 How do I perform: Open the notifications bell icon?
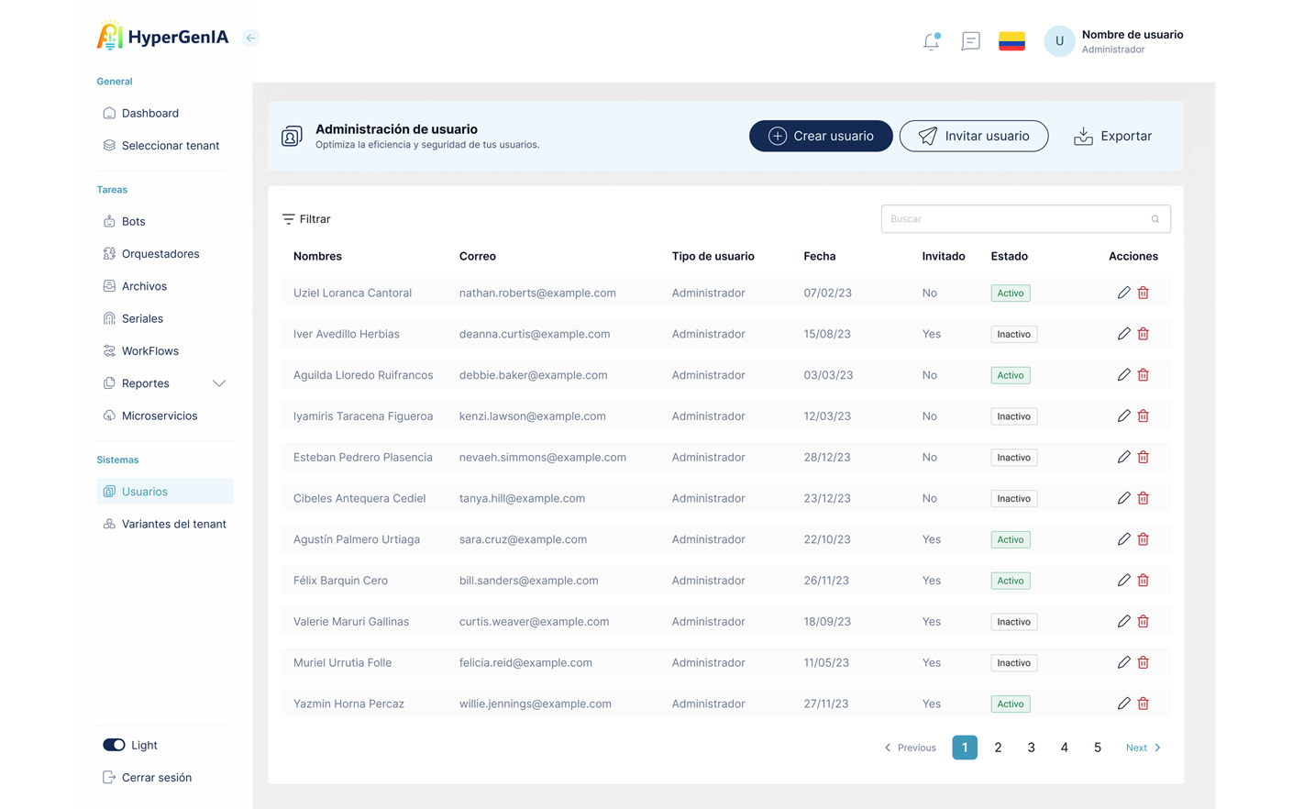click(x=931, y=41)
